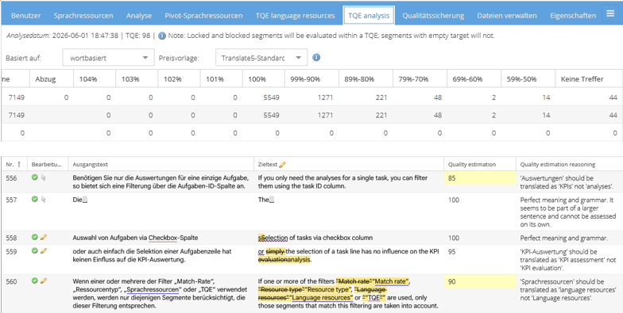The image size is (623, 313).
Task: Select the TQE language resources tab
Action: [296, 16]
